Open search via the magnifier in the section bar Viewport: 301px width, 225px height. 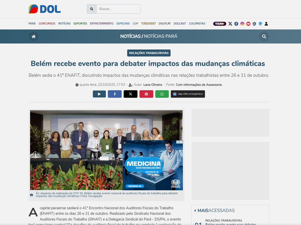tap(264, 36)
